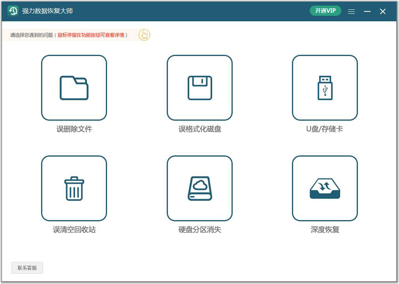Open the hamburger menu in the title bar
The height and width of the screenshot is (284, 399).
coord(351,11)
